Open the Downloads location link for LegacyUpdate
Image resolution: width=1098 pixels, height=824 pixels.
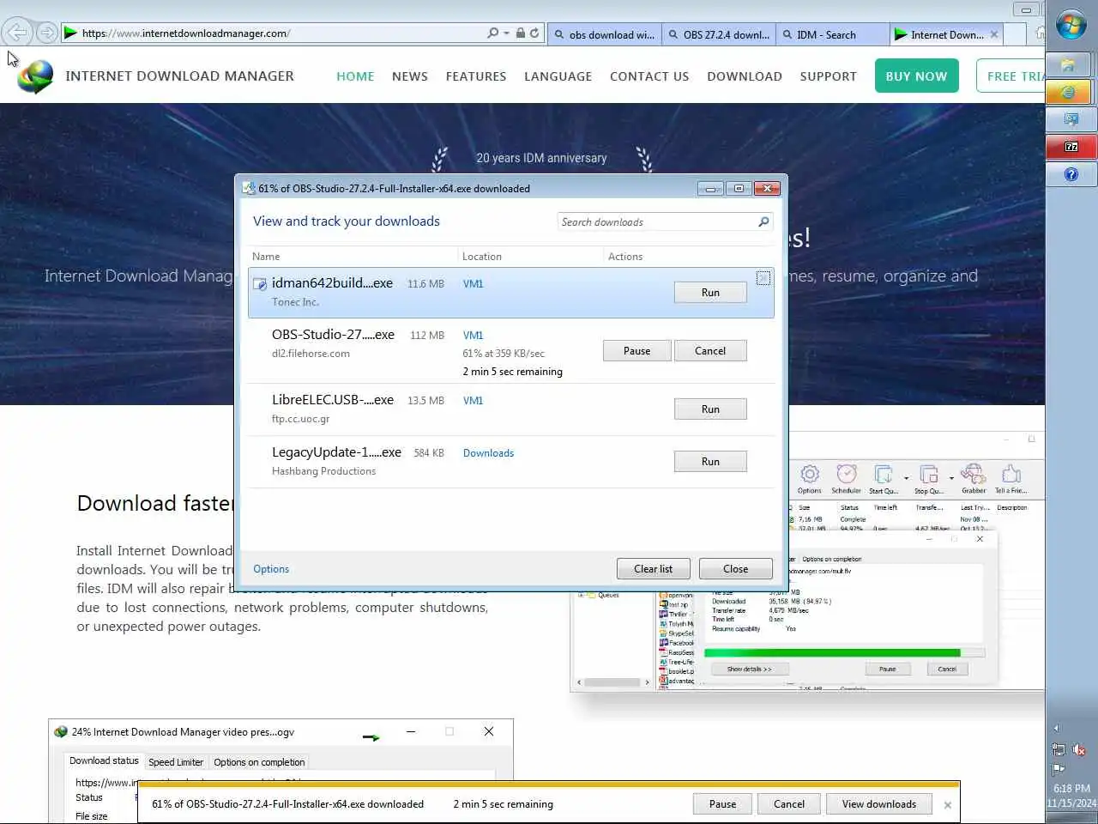(488, 453)
